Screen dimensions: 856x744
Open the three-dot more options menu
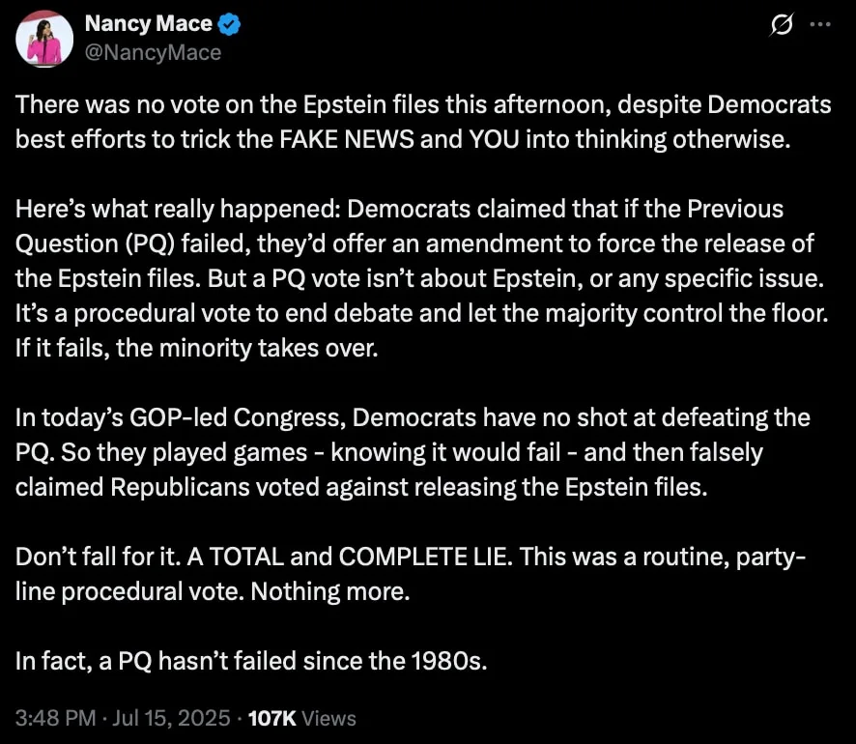(818, 26)
